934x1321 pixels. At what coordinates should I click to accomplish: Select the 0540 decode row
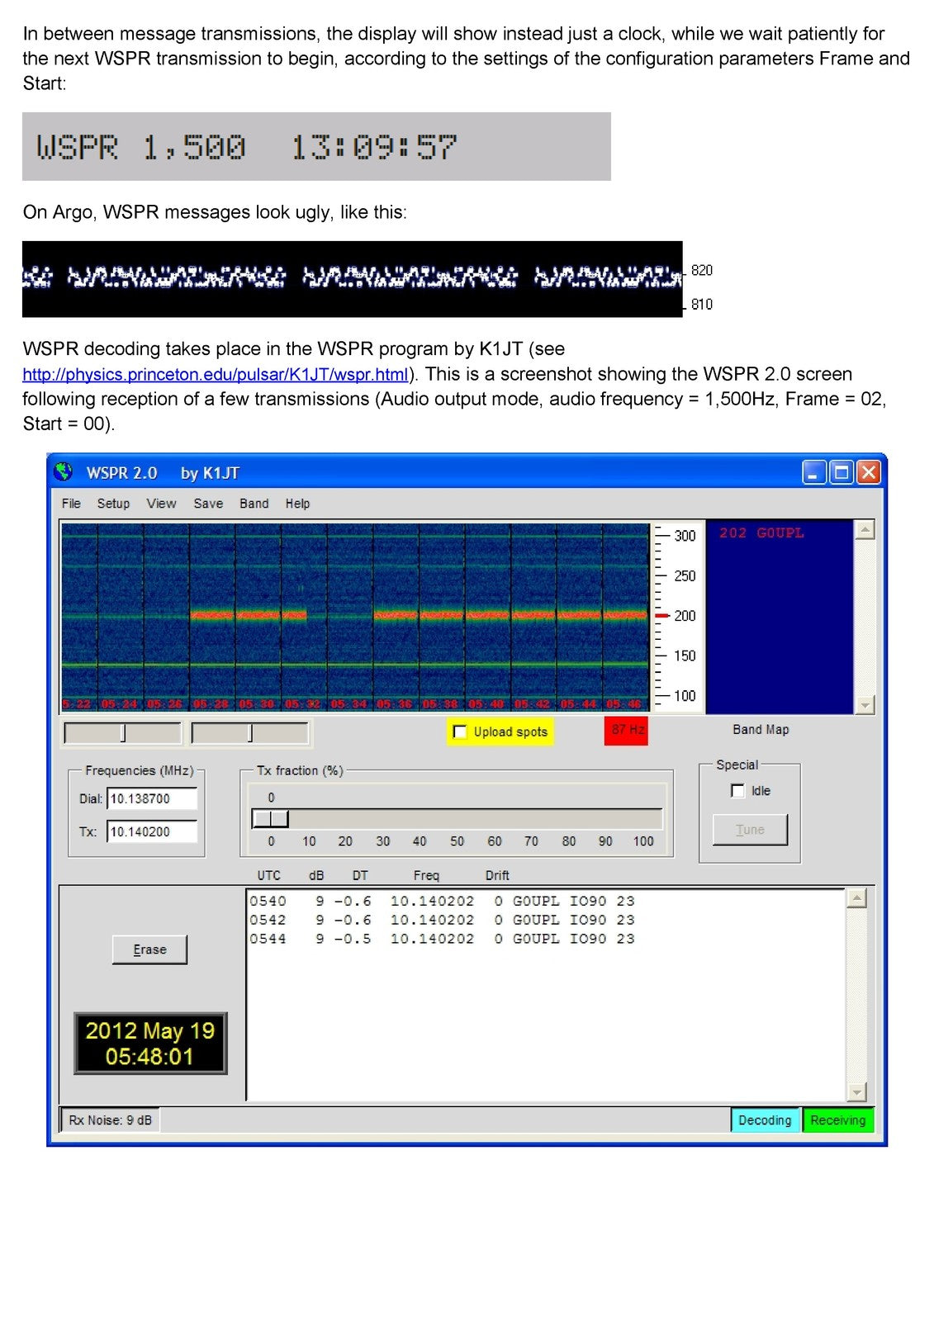[442, 901]
